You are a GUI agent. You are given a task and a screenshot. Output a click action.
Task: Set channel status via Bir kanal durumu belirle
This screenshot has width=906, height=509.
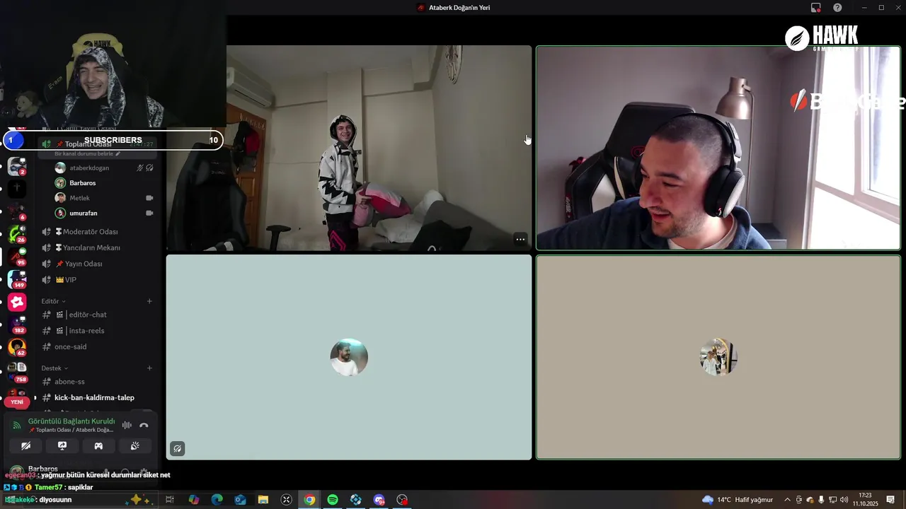tap(87, 153)
